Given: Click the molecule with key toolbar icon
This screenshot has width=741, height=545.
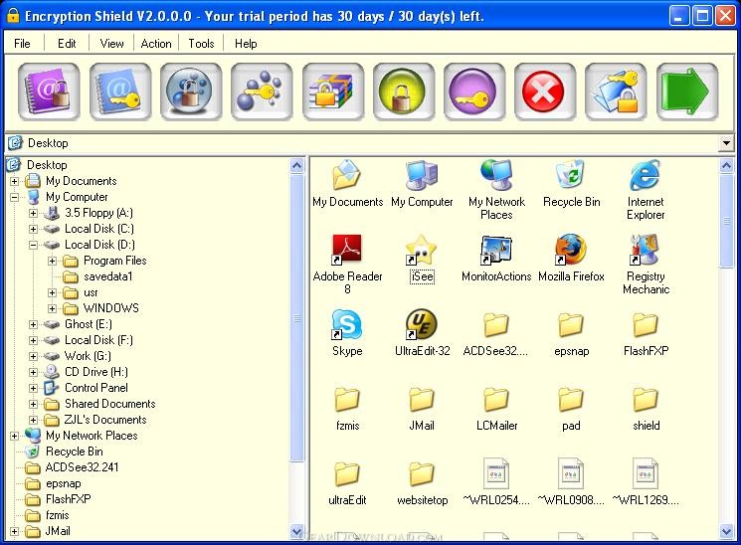Looking at the screenshot, I should tap(262, 91).
